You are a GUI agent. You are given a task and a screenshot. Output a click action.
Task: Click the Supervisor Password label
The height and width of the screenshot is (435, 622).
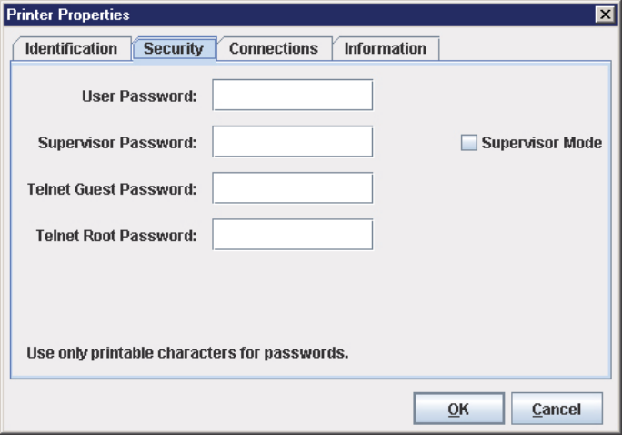tap(118, 143)
